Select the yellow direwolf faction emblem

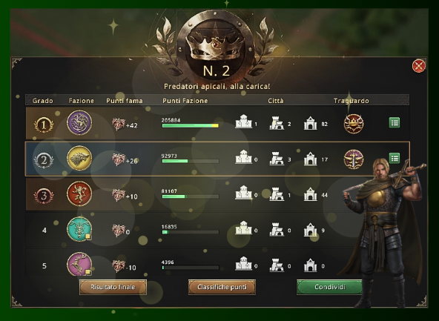[x=79, y=158]
